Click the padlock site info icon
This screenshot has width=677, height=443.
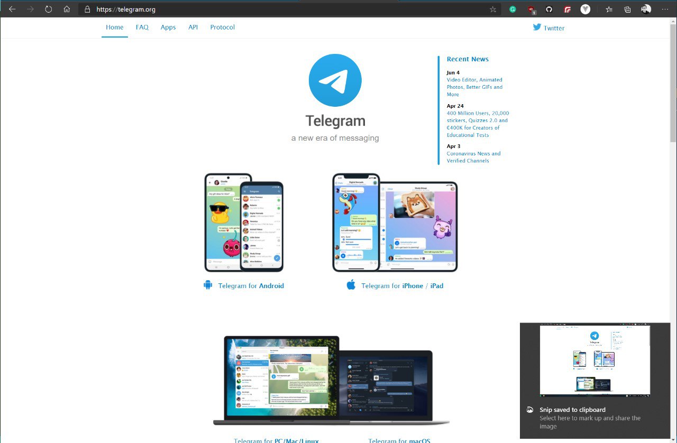point(88,9)
